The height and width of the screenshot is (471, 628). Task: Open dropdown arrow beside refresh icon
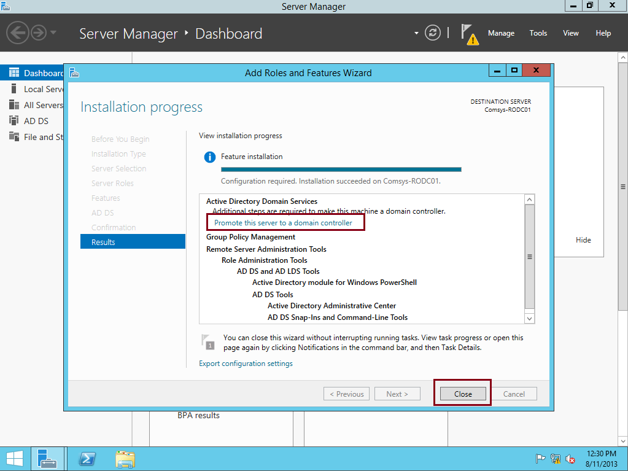416,33
